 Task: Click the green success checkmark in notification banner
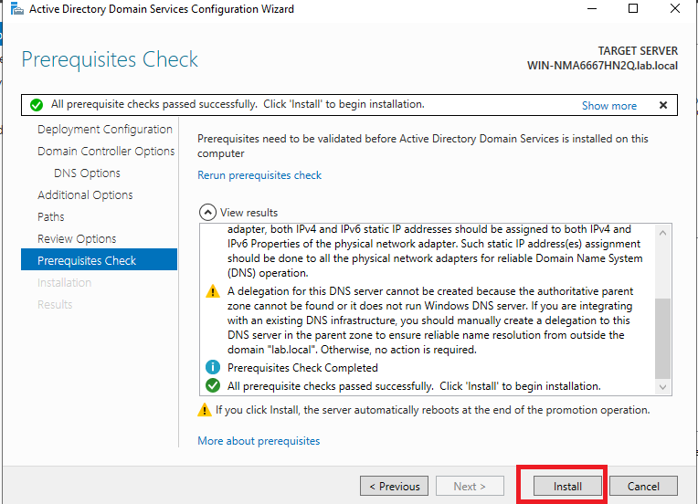(36, 105)
